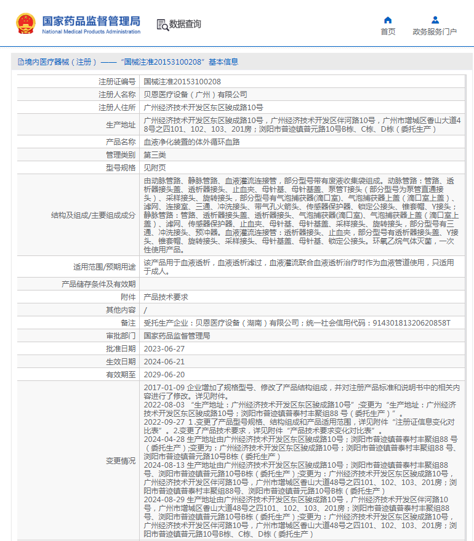Click the 产品名称 label
The height and width of the screenshot is (541, 474).
(121, 142)
